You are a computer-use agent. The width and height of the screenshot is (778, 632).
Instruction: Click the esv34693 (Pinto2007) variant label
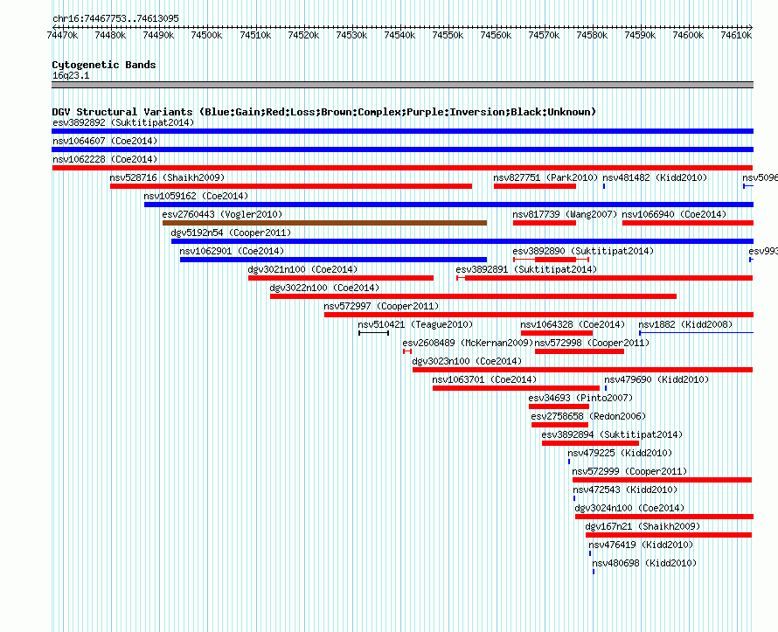(x=580, y=398)
